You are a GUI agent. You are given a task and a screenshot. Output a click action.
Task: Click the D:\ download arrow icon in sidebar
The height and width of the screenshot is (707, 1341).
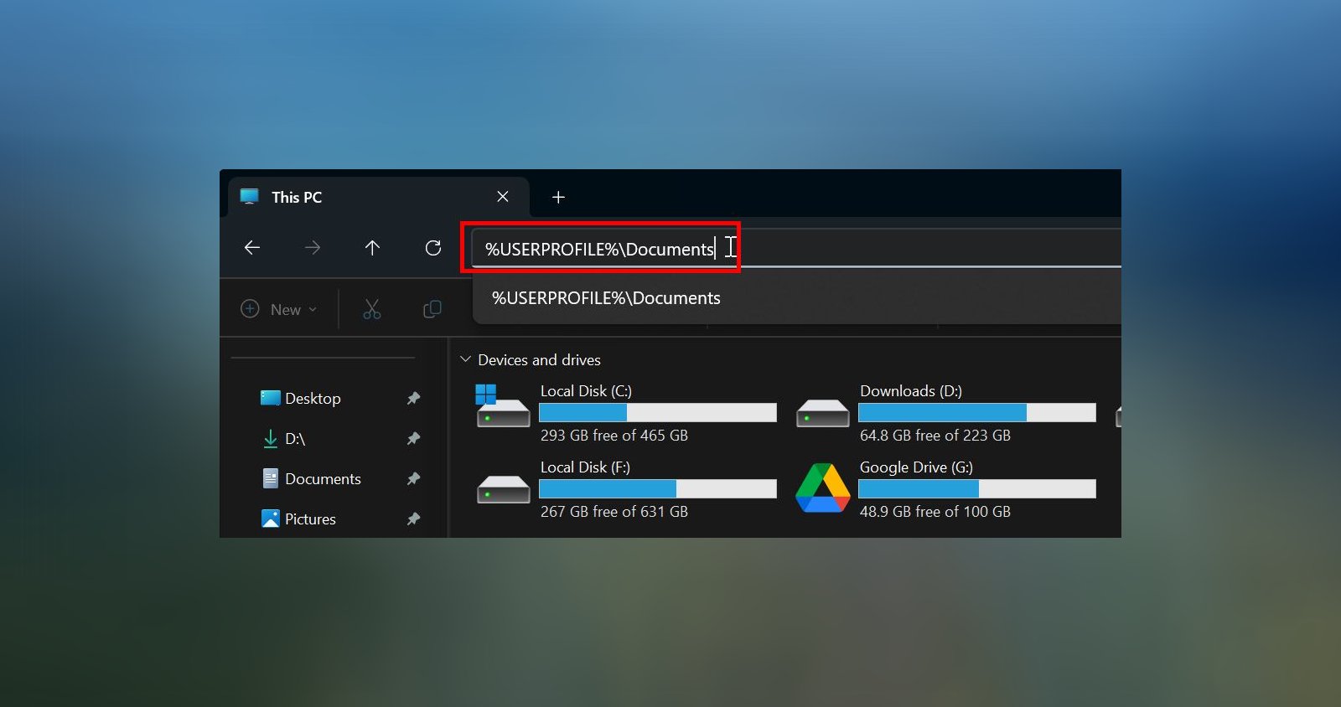270,438
